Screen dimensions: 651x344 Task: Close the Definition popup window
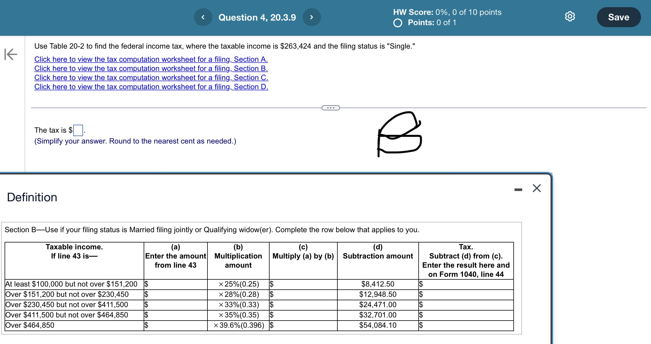(537, 188)
